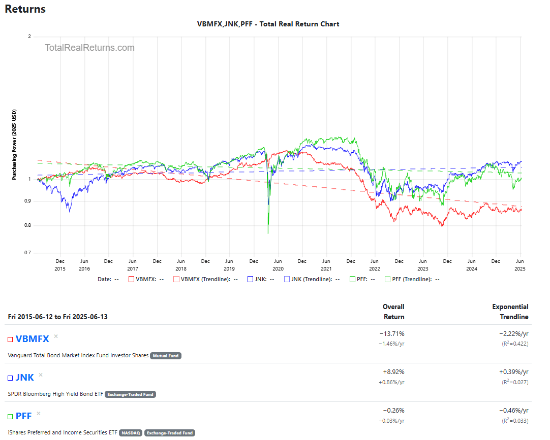Image resolution: width=550 pixels, height=440 pixels.
Task: Open the VBMFX ticker link
Action: coord(32,339)
